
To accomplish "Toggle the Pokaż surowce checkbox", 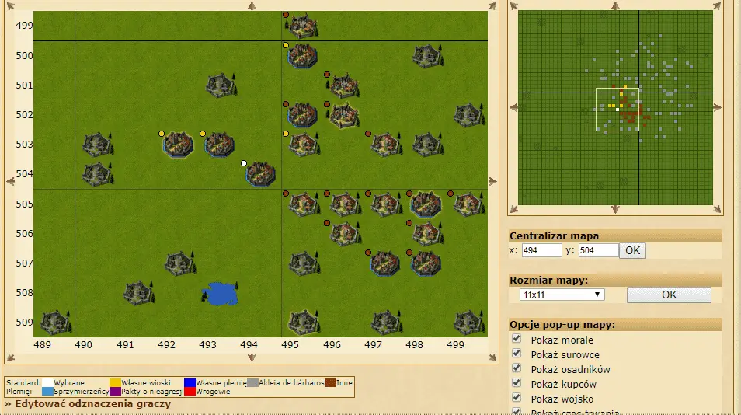I will [517, 354].
